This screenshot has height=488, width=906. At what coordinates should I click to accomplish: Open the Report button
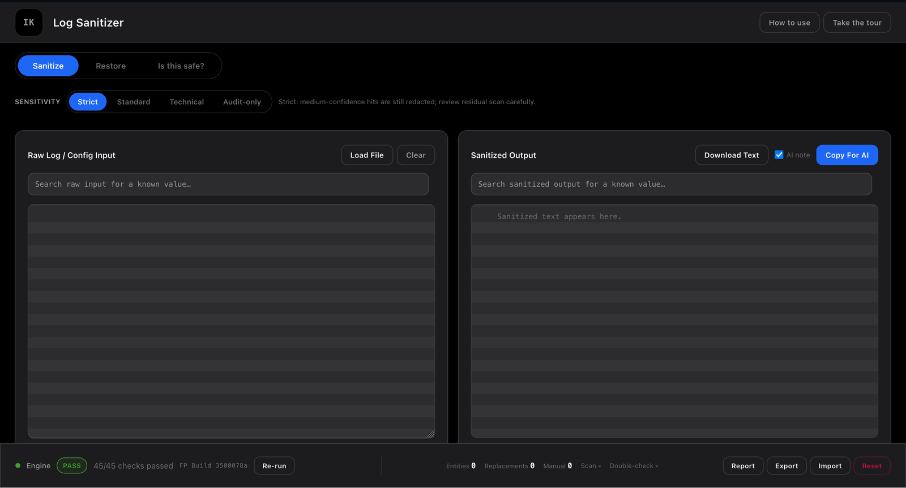point(743,466)
